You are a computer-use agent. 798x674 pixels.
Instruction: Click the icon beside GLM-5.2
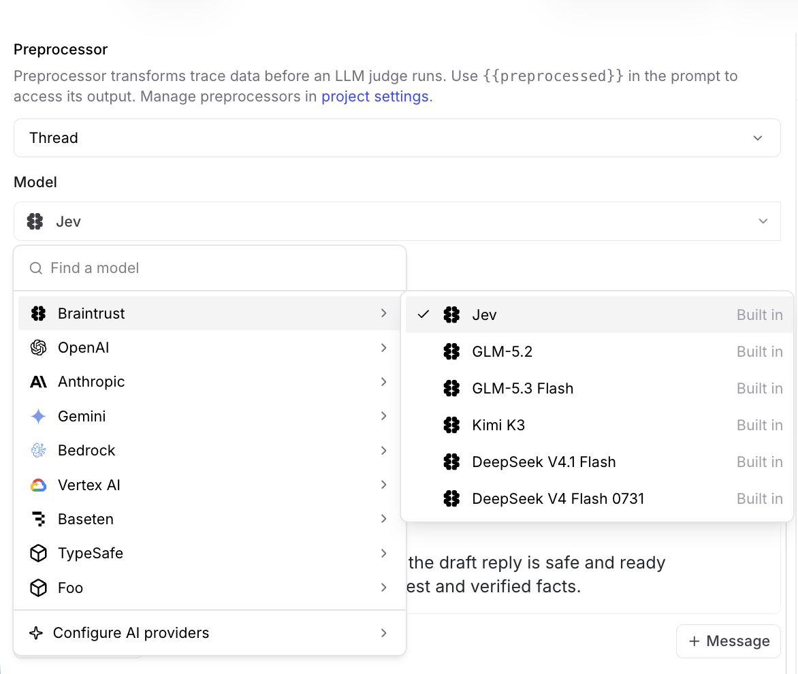451,351
